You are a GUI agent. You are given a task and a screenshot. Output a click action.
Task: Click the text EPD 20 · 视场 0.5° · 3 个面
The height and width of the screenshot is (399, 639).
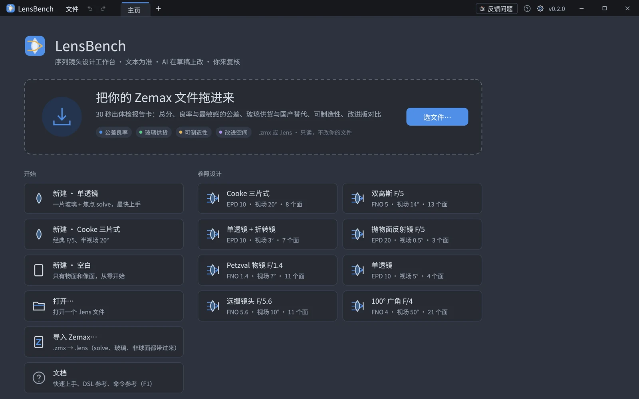pos(410,240)
